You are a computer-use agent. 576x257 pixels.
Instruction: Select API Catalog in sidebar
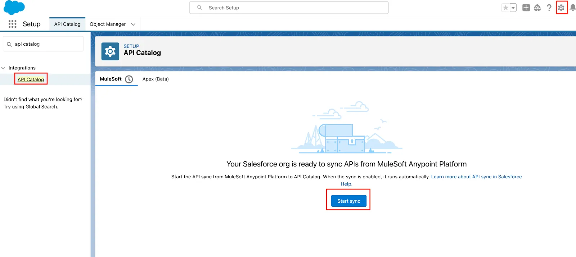(31, 79)
